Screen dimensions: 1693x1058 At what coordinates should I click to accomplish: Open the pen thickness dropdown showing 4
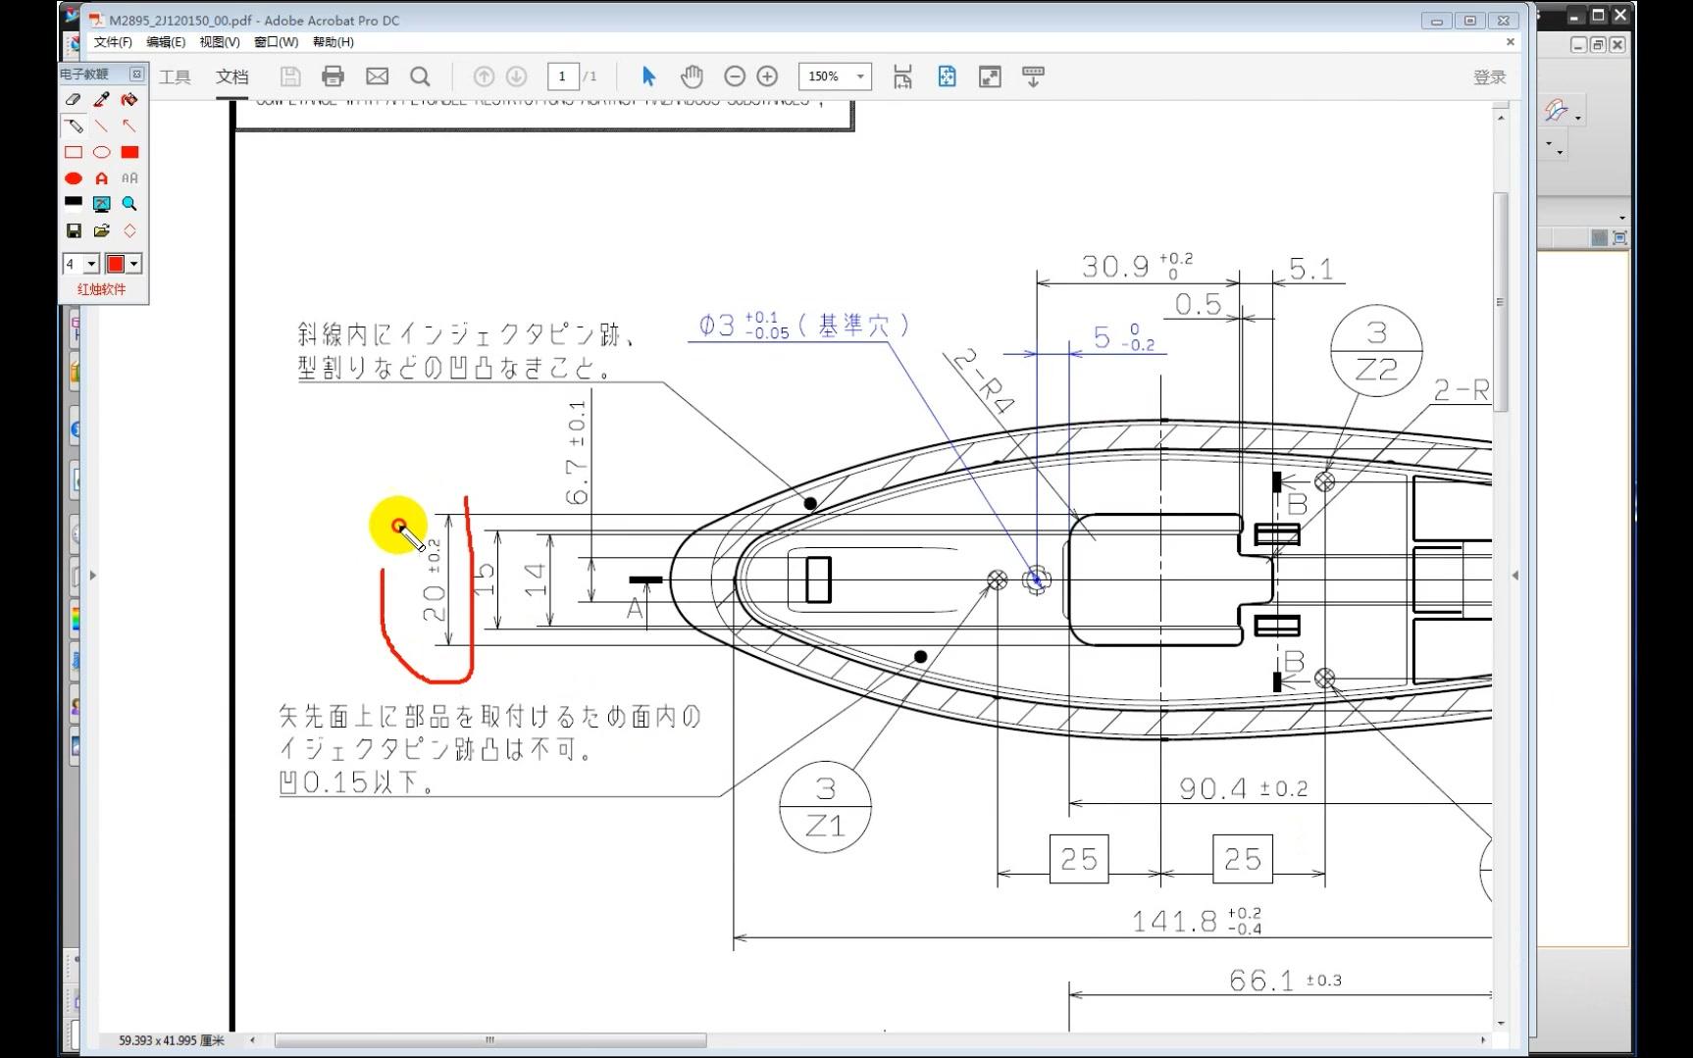pos(91,263)
